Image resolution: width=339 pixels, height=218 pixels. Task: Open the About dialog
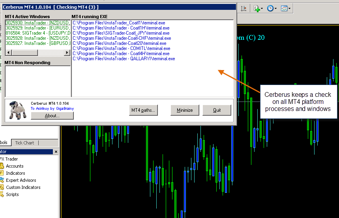point(52,116)
